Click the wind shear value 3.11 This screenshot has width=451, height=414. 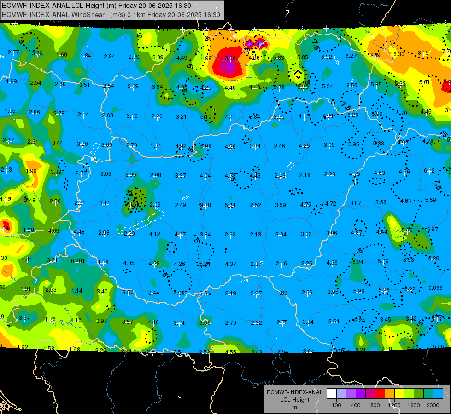pyautogui.click(x=105, y=203)
